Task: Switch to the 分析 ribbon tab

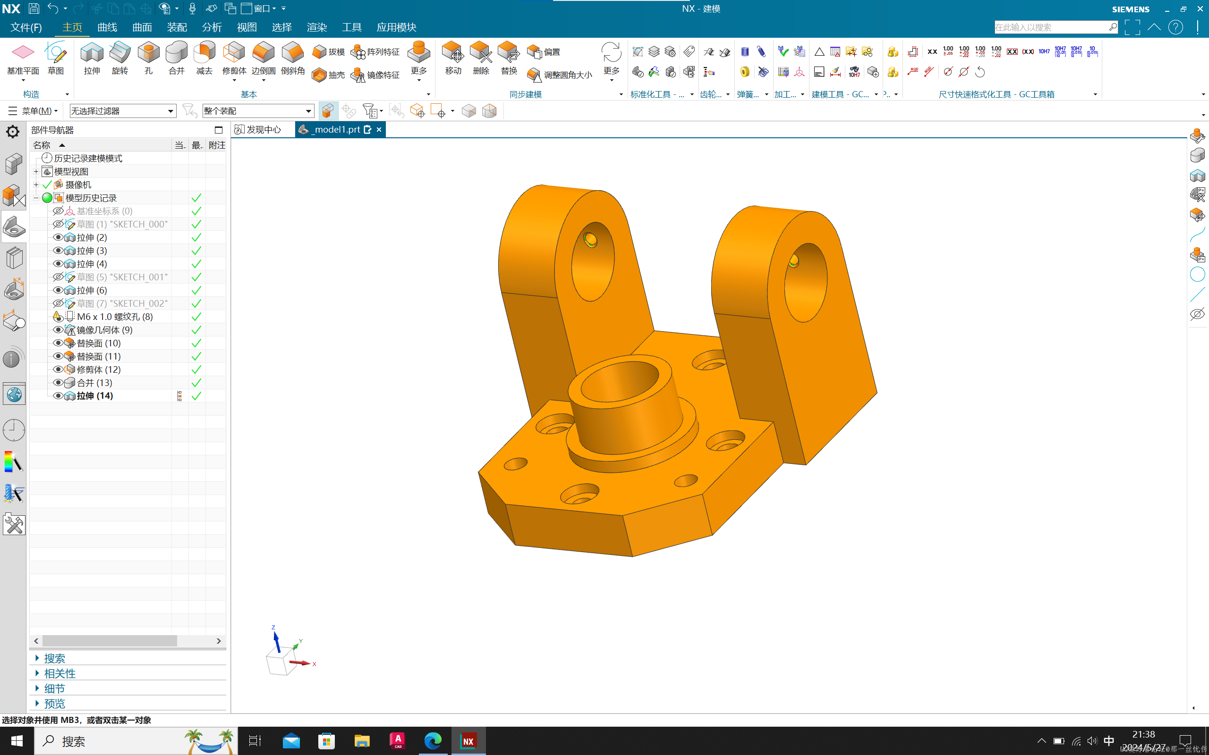Action: (x=212, y=27)
